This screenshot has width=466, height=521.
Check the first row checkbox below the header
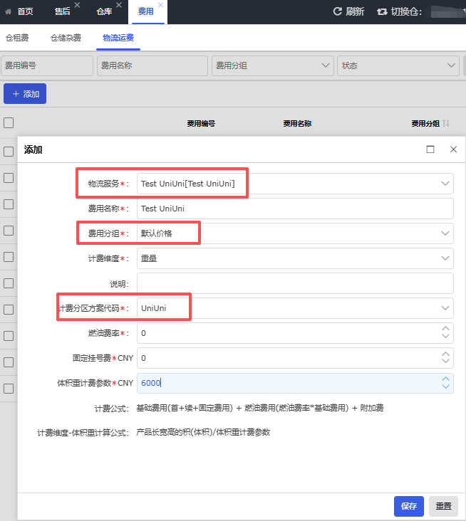click(9, 151)
